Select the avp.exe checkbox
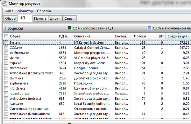Screen dimensions: 191x124 (x=6, y=63)
